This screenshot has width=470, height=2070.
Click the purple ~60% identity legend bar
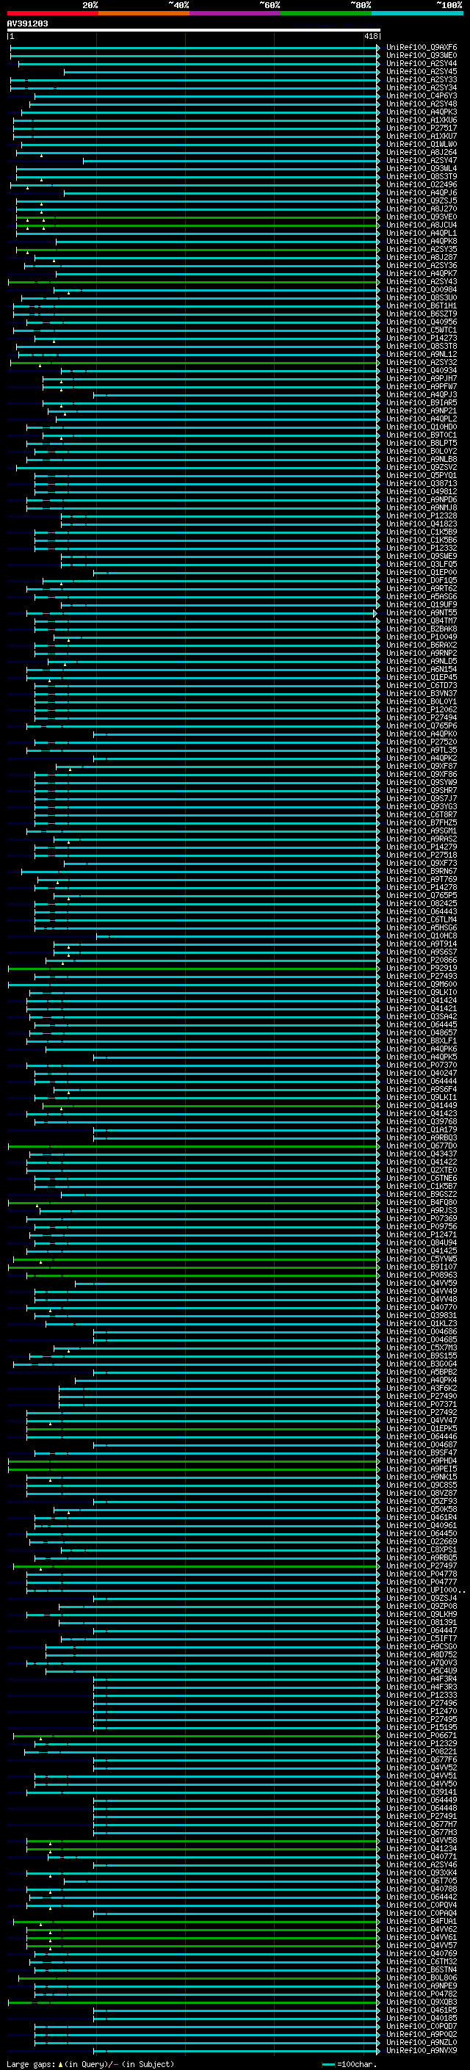tap(234, 13)
